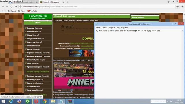Open Игровые клиенты Minecraft link
185x104 pixels.
tap(38, 53)
